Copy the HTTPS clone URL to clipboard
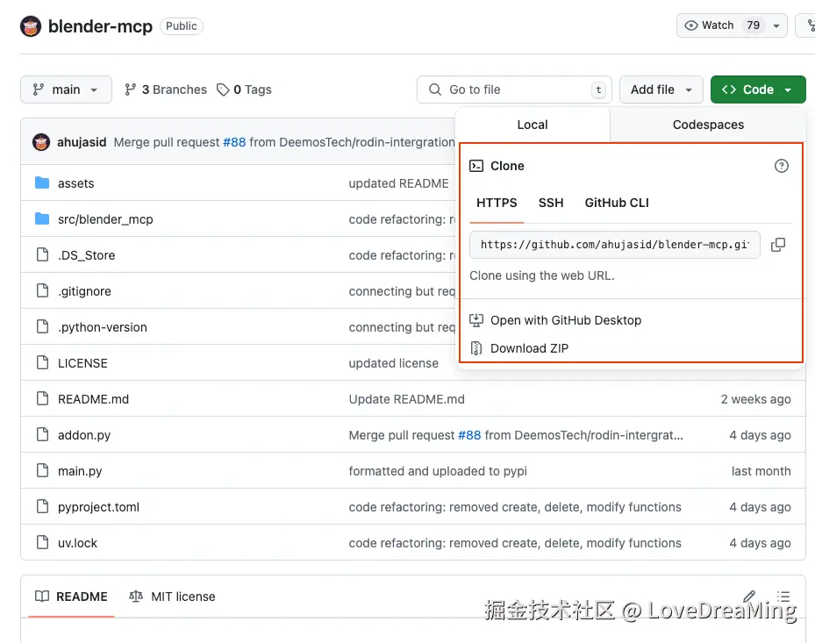This screenshot has width=815, height=643. (778, 245)
